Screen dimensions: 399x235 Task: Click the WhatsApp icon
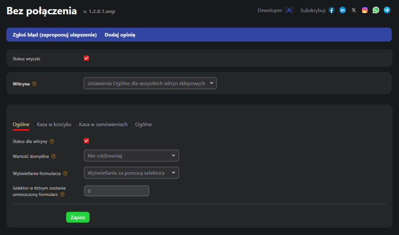[x=376, y=10]
